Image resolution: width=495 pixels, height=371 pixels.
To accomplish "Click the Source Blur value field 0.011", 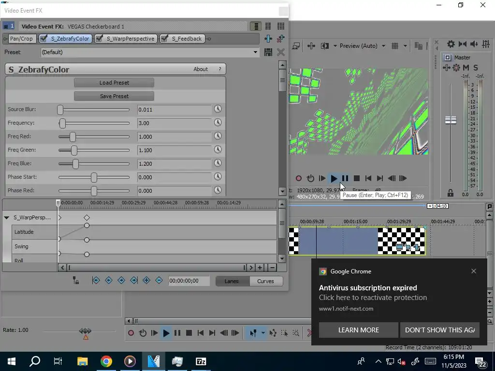I will [174, 110].
